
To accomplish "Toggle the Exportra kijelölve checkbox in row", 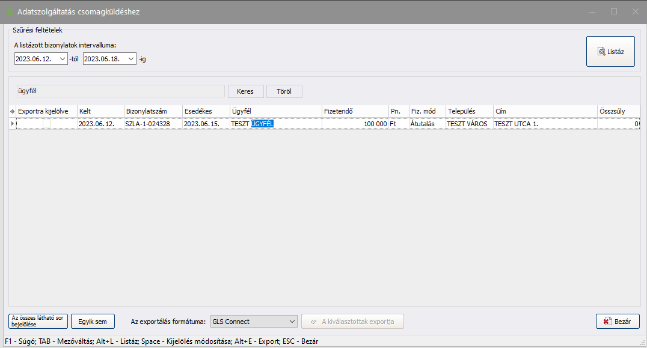I will (46, 123).
